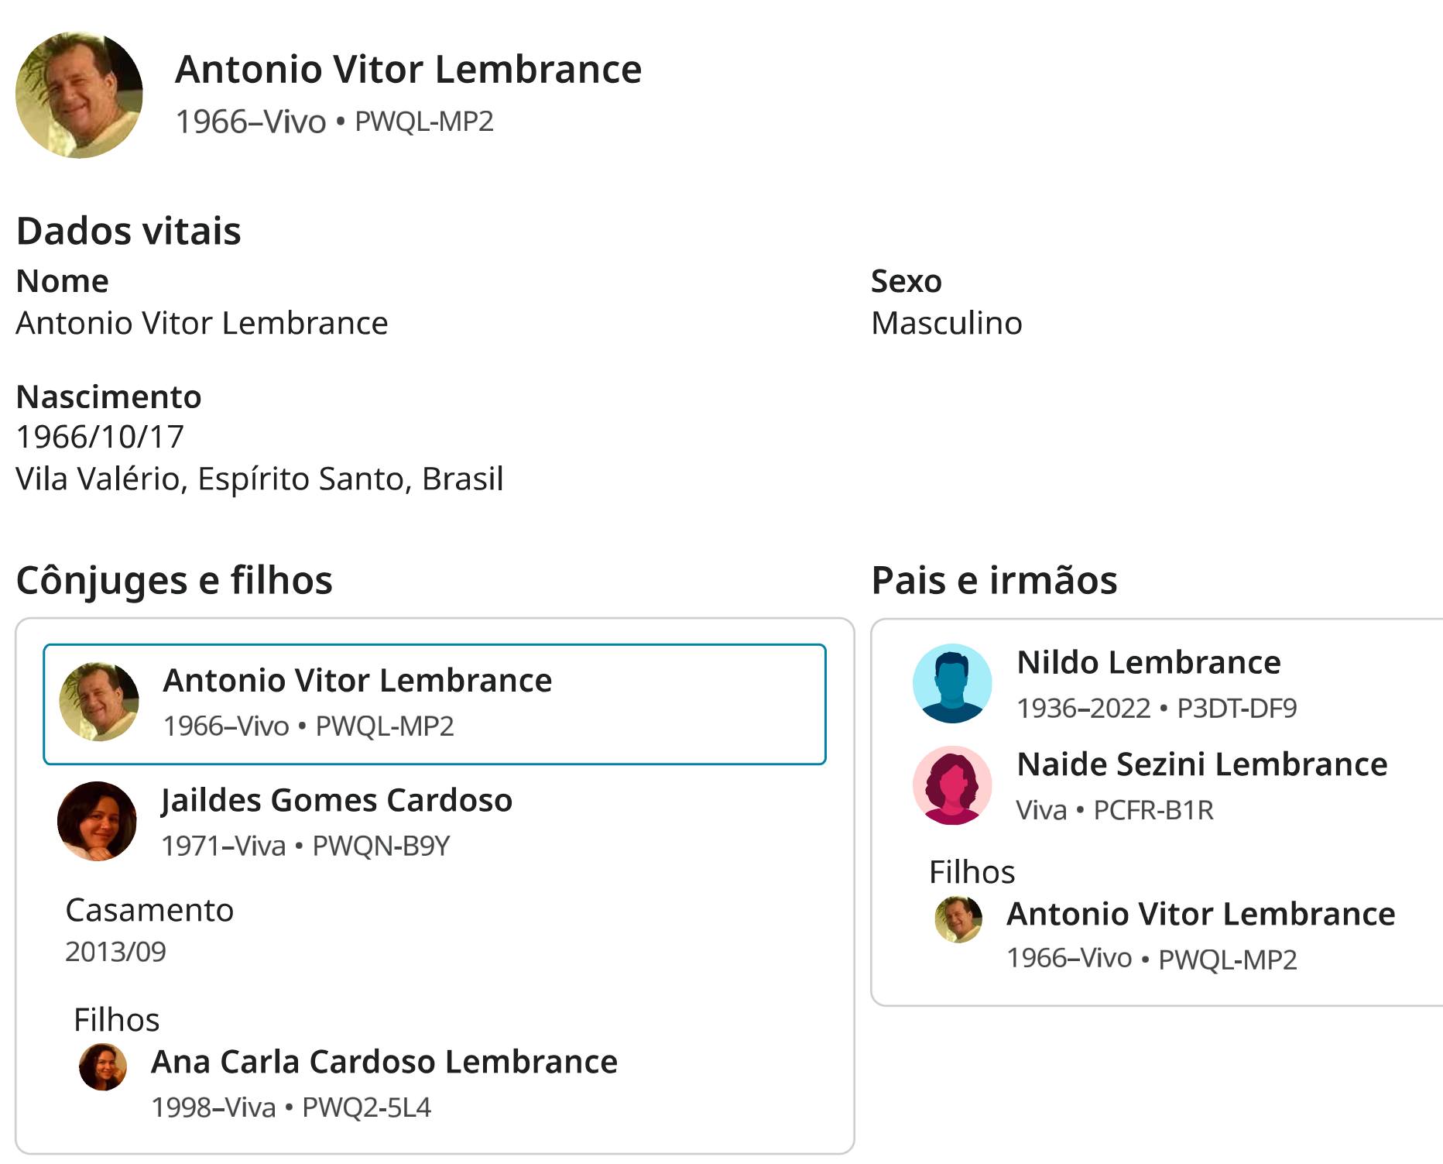This screenshot has height=1164, width=1443.
Task: Click Antonio's small photo under Pais e irmãos
Action: pyautogui.click(x=958, y=919)
